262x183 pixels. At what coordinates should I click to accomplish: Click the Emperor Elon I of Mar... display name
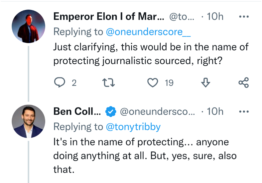click(x=109, y=17)
